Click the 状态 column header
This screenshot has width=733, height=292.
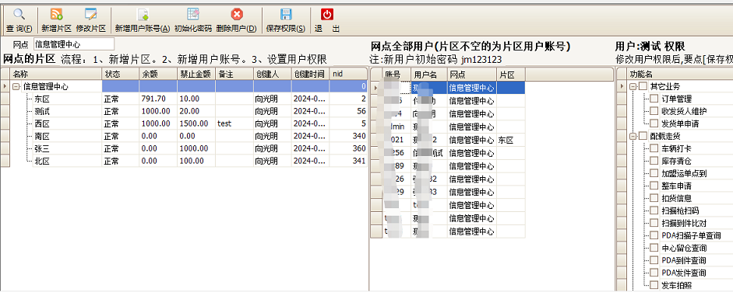120,74
